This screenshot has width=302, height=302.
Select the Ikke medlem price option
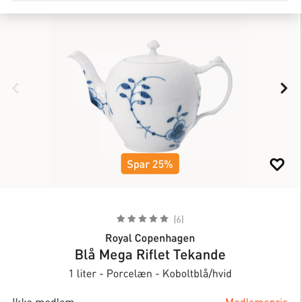(43, 299)
